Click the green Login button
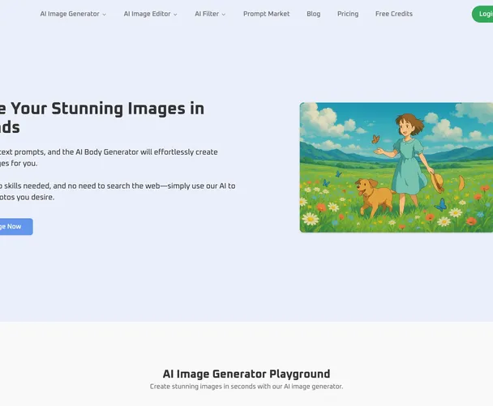 click(482, 14)
